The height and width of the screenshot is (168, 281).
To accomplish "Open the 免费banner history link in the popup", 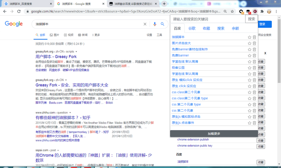I will coord(180,55).
